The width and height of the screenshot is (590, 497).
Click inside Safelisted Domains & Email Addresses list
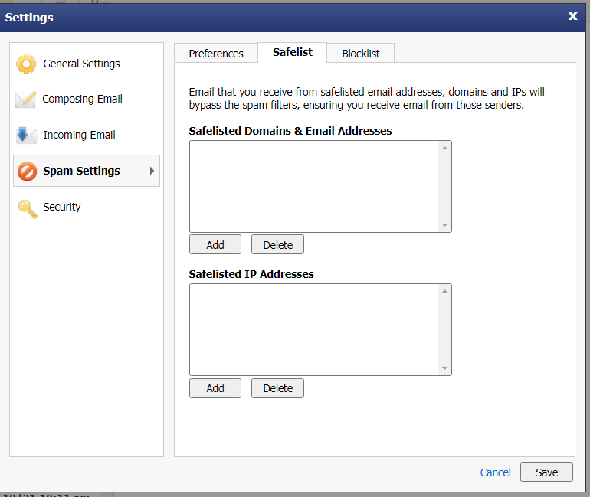click(x=314, y=186)
